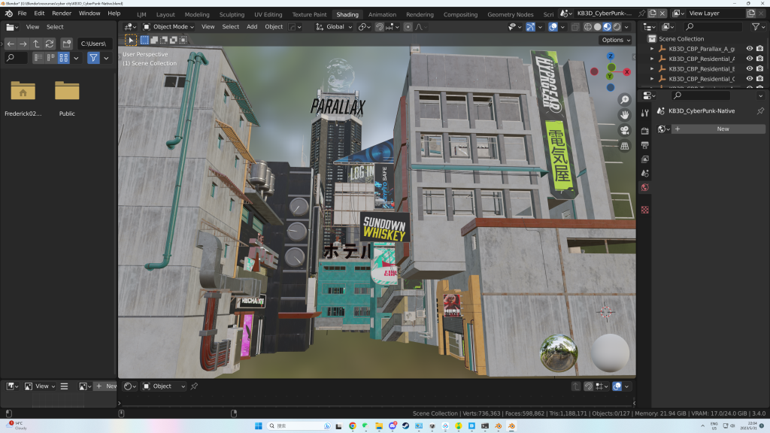The width and height of the screenshot is (770, 433).
Task: Expand KB3D_CBP_Residential_C collection in outliner
Action: pyautogui.click(x=652, y=78)
